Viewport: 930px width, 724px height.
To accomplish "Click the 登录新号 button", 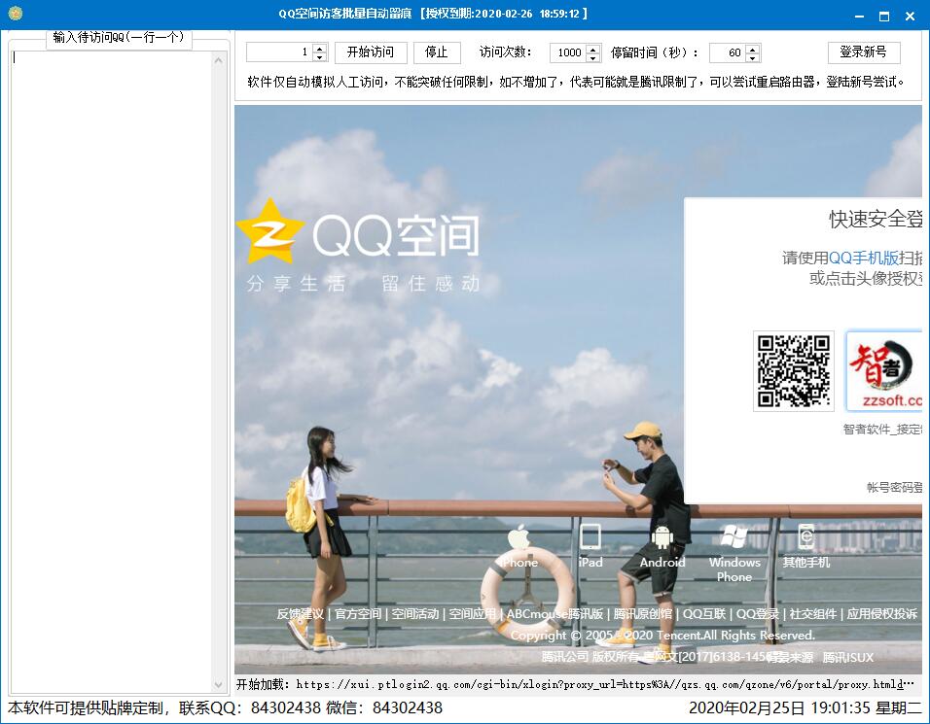I will (x=863, y=52).
